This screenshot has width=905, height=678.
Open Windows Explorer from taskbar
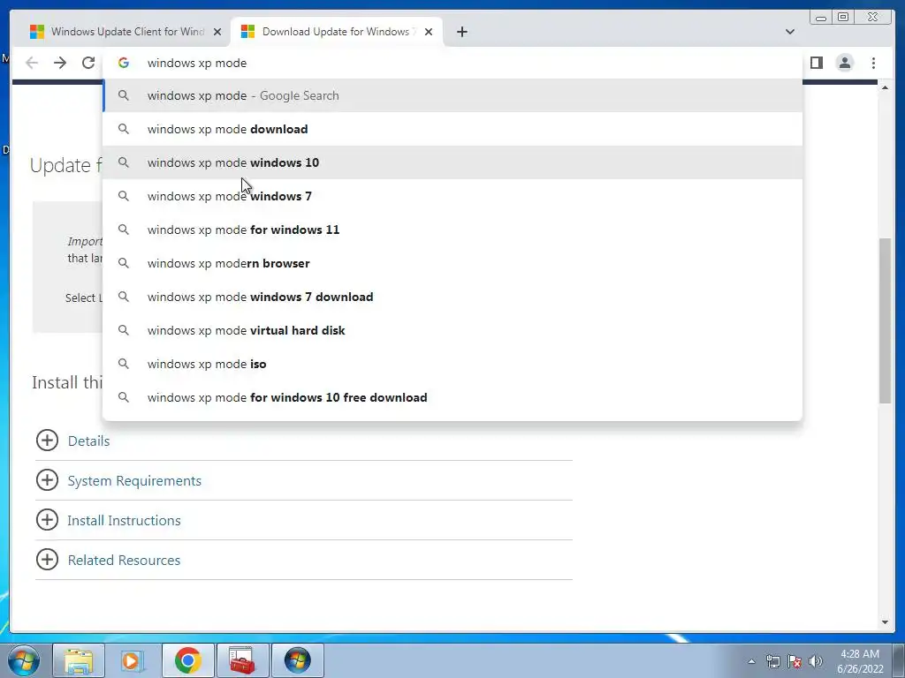coord(79,660)
